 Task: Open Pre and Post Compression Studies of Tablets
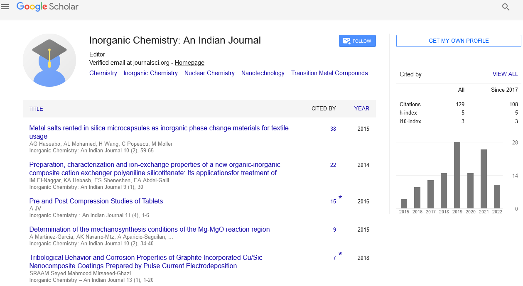coord(96,201)
